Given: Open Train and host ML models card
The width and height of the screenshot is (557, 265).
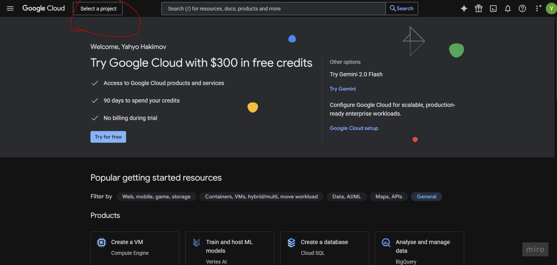Looking at the screenshot, I should [x=230, y=248].
